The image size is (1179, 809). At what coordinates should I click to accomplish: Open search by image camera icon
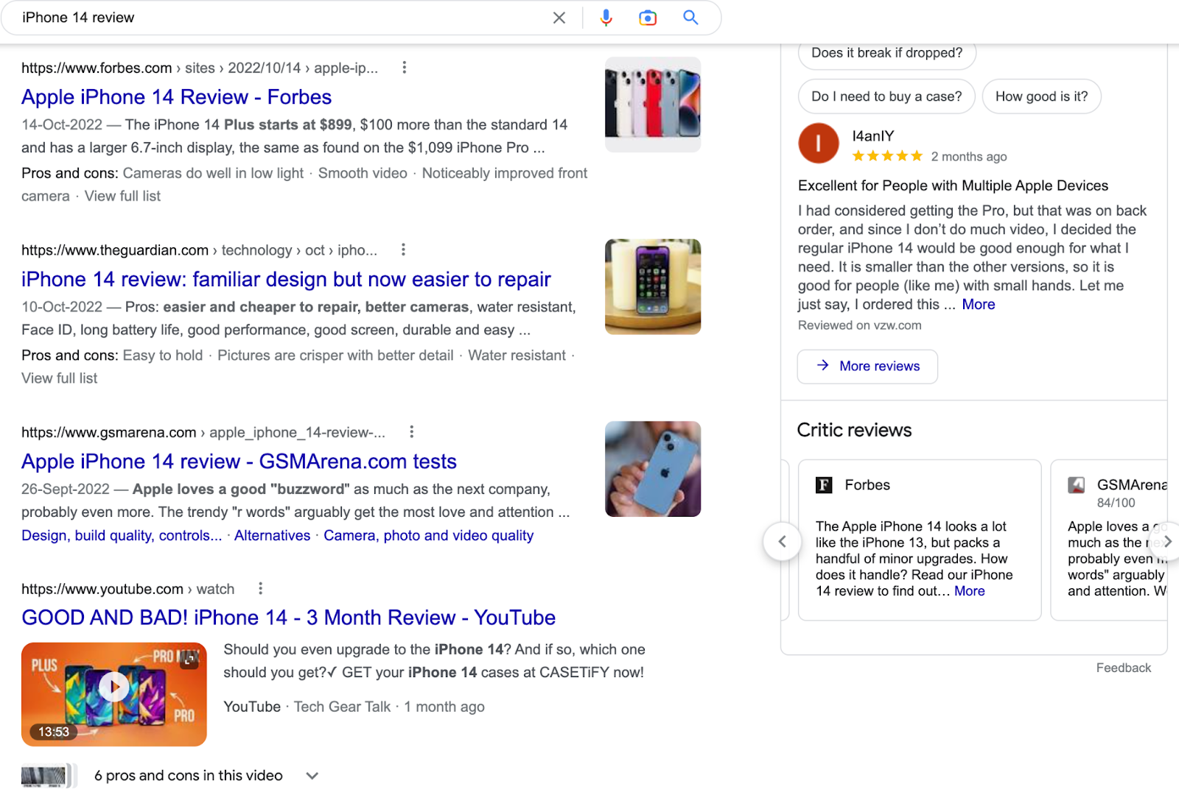pos(648,18)
